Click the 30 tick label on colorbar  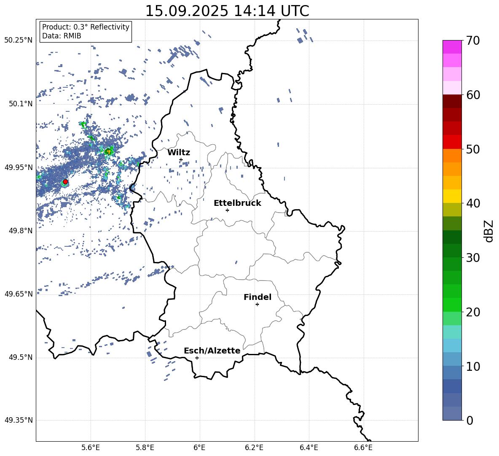[473, 258]
